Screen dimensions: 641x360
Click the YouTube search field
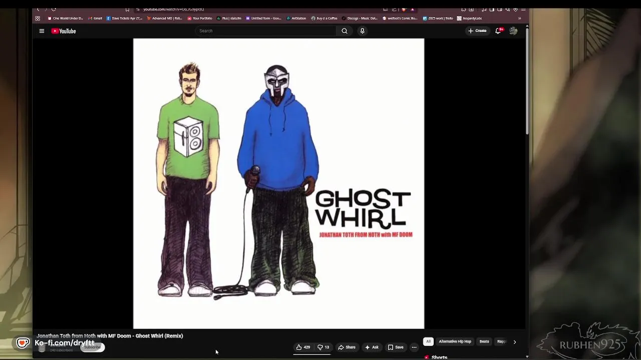(265, 31)
